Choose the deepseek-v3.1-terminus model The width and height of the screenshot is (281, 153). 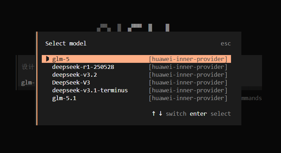[x=136, y=90]
